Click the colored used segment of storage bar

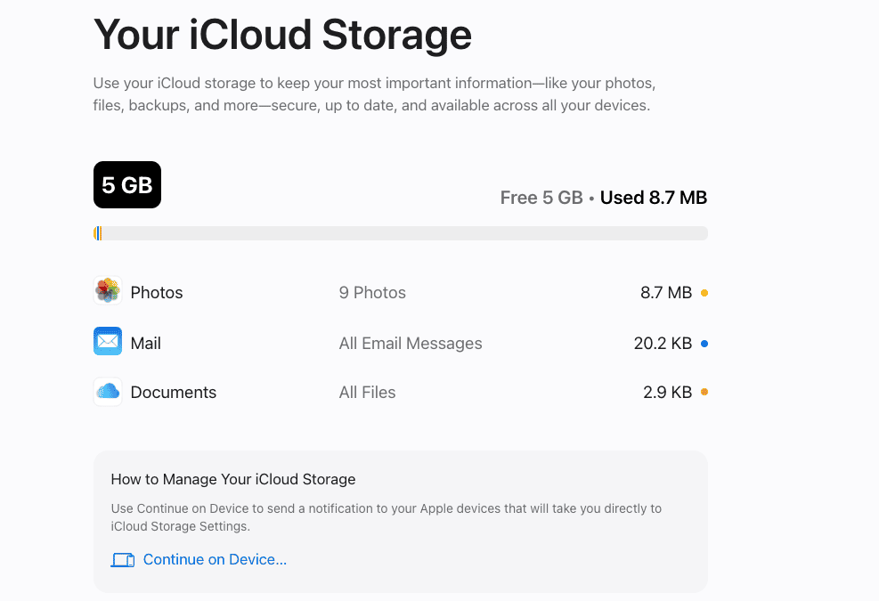[98, 233]
